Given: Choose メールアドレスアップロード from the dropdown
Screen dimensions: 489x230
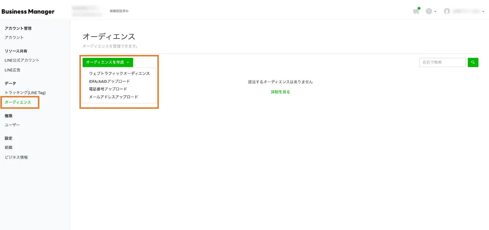Looking at the screenshot, I should pyautogui.click(x=113, y=97).
